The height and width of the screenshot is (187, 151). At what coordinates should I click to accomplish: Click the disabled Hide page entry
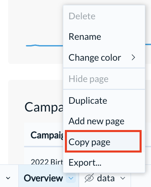104,79
